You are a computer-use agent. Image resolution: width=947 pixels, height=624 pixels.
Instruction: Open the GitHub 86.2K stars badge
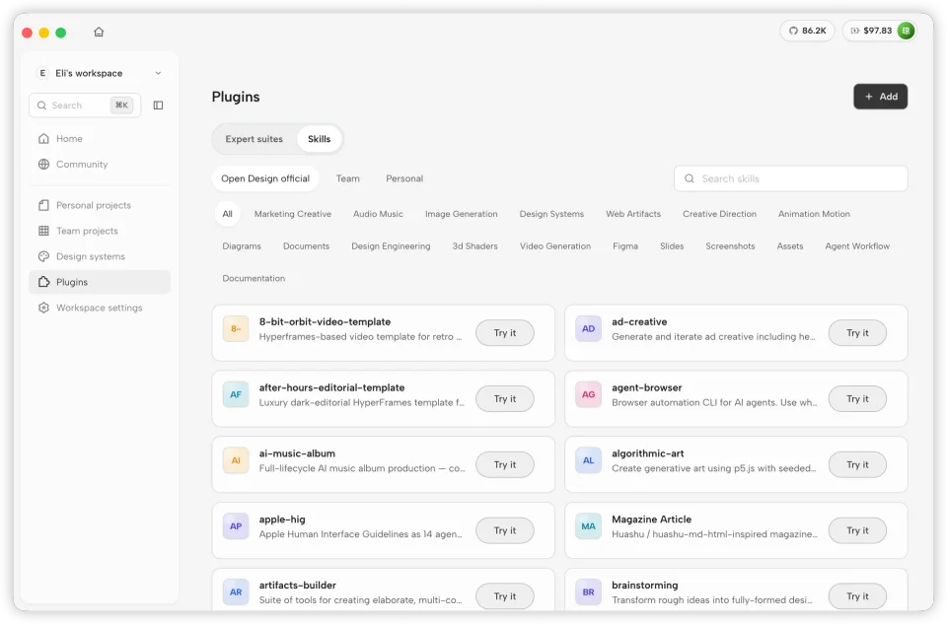coord(807,31)
